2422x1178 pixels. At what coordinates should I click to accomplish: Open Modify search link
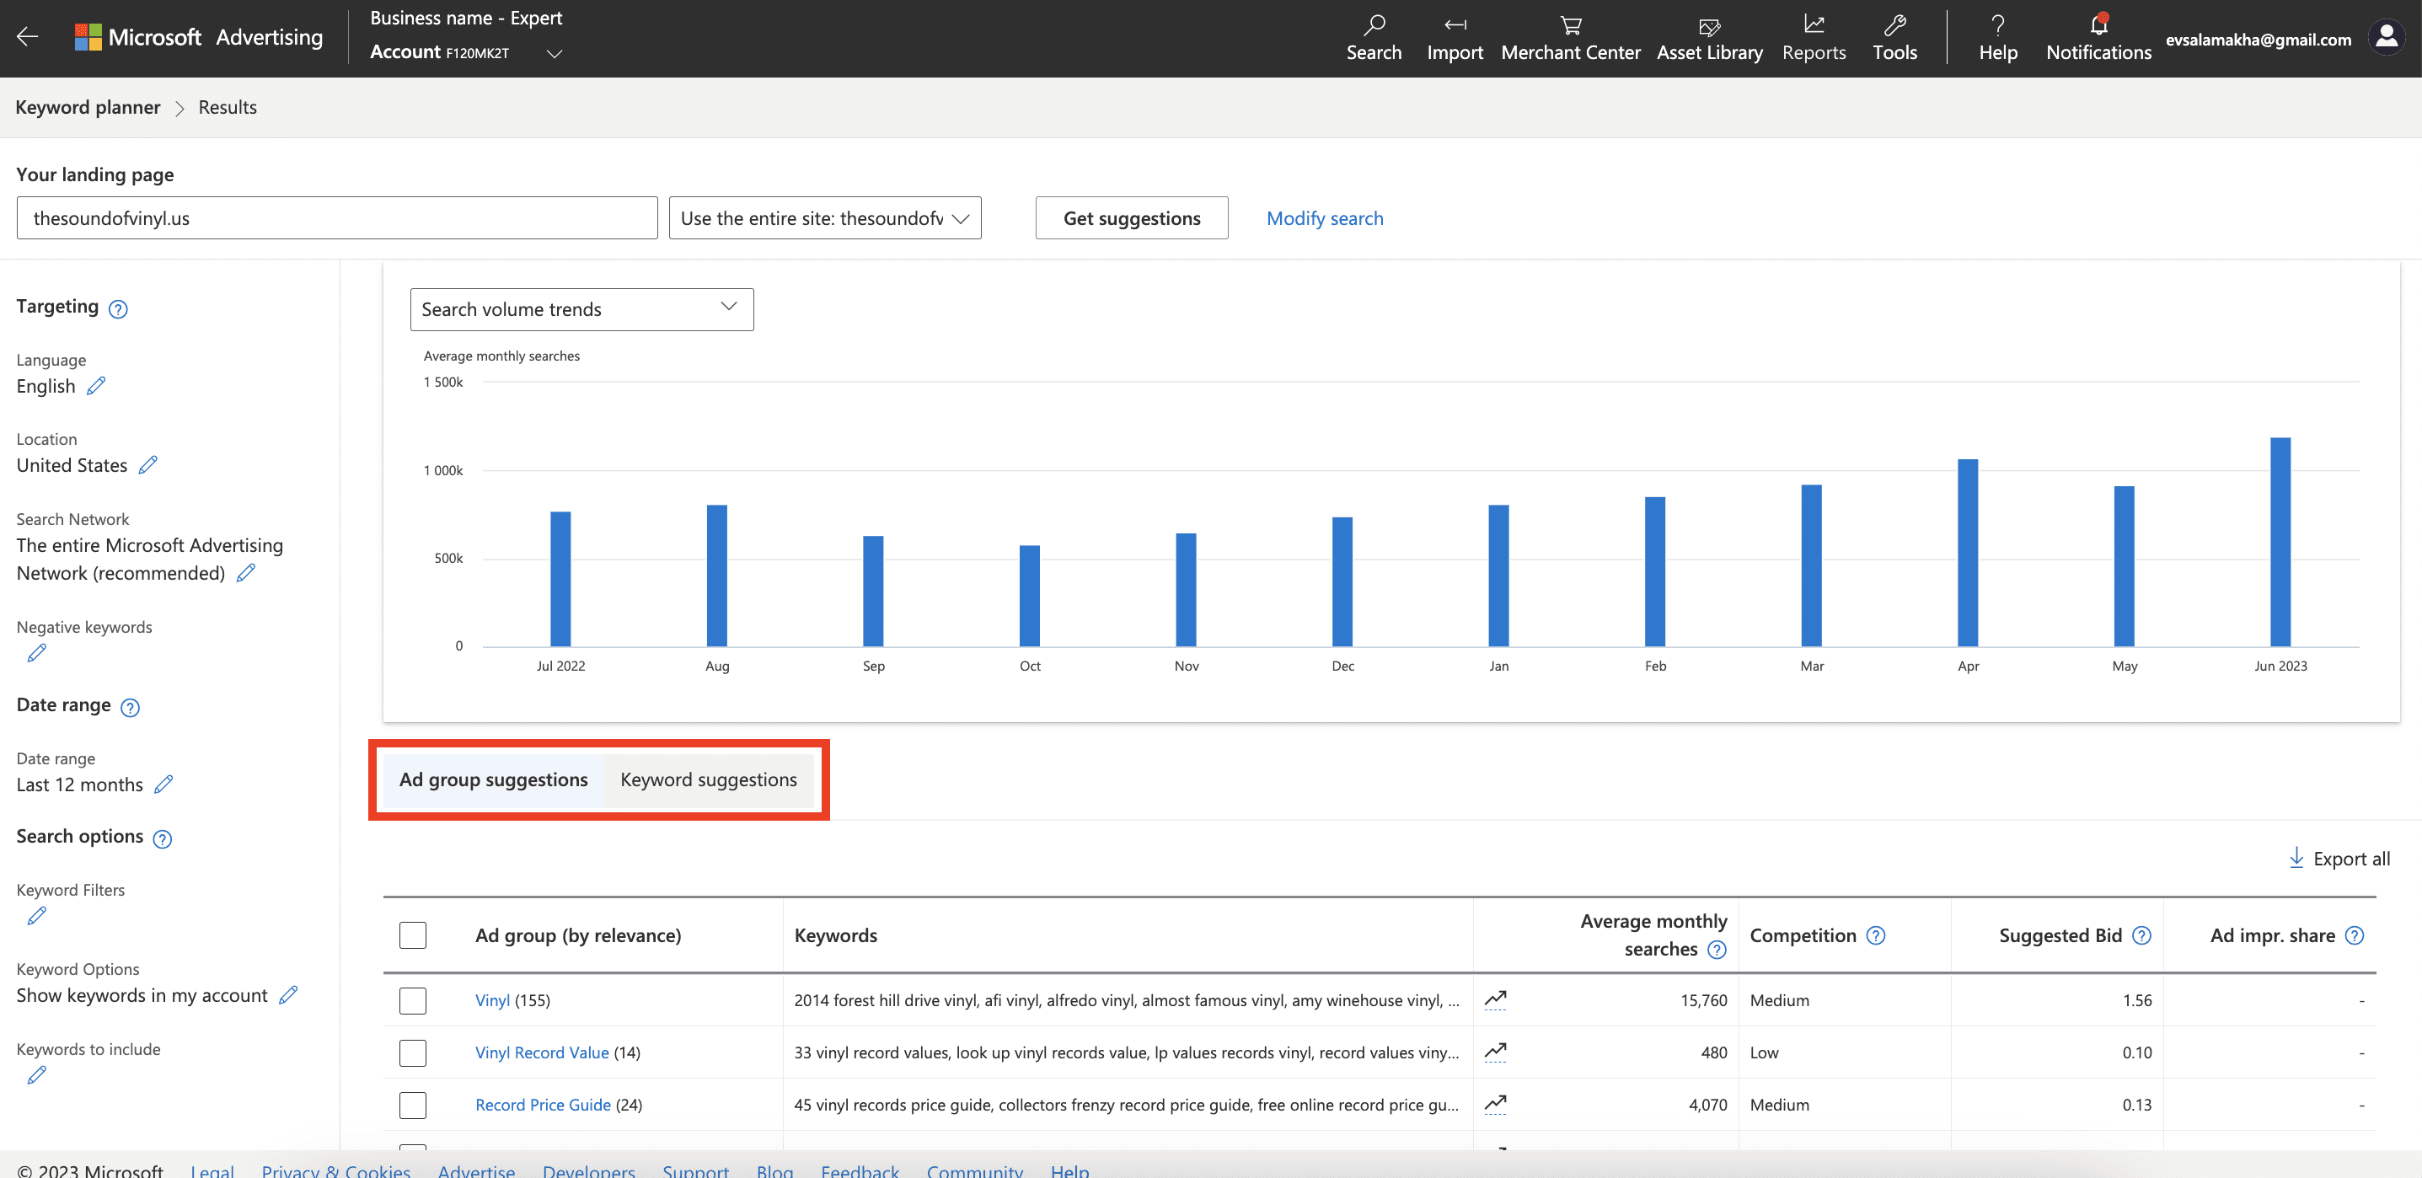tap(1325, 217)
